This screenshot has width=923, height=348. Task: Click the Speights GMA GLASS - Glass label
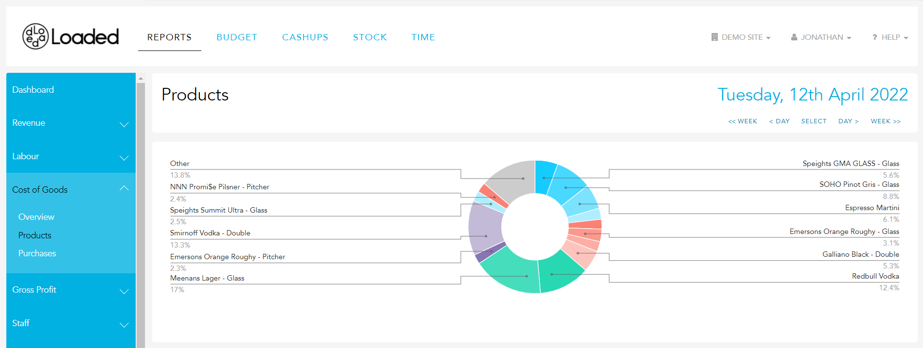pos(851,164)
